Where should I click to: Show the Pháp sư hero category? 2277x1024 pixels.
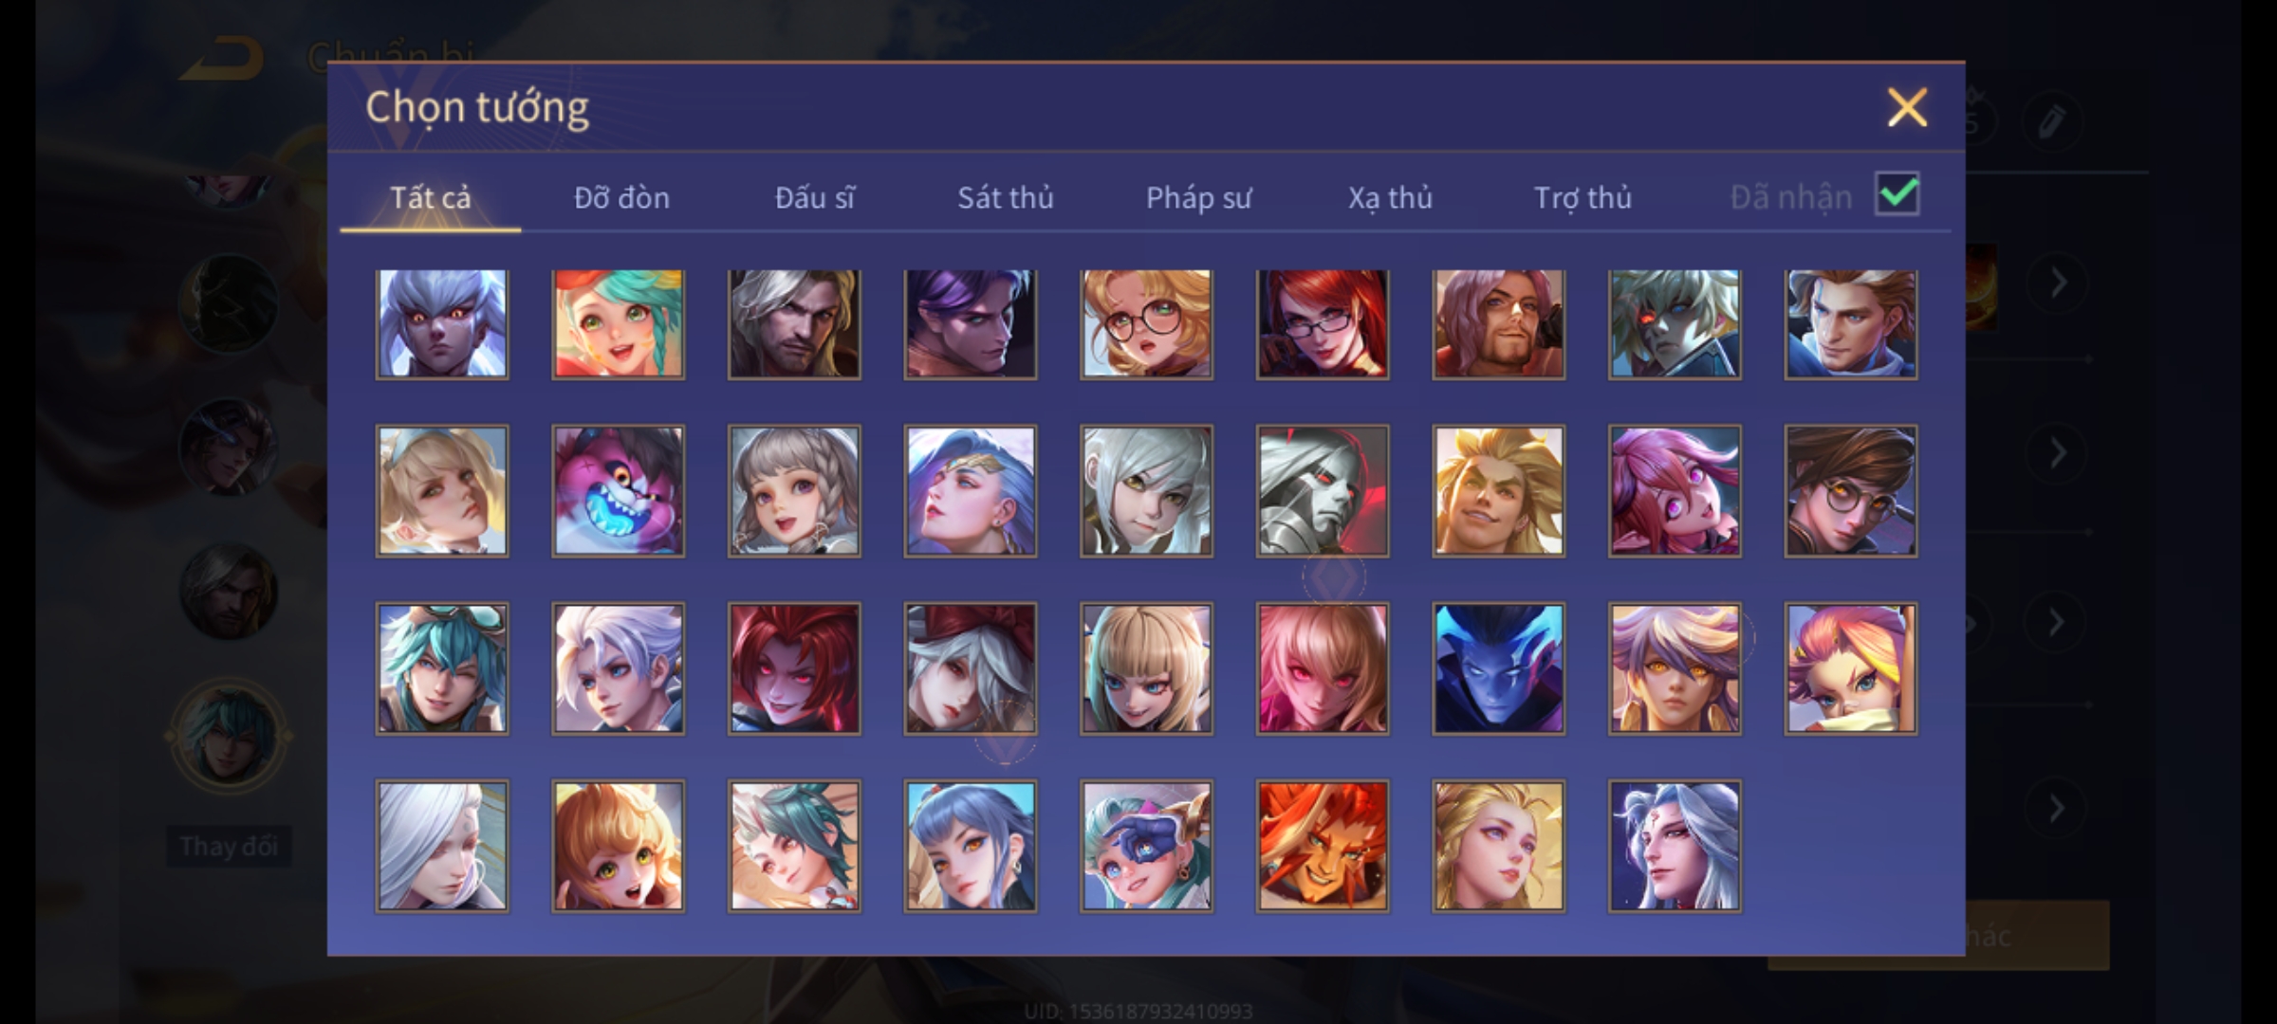[1198, 197]
